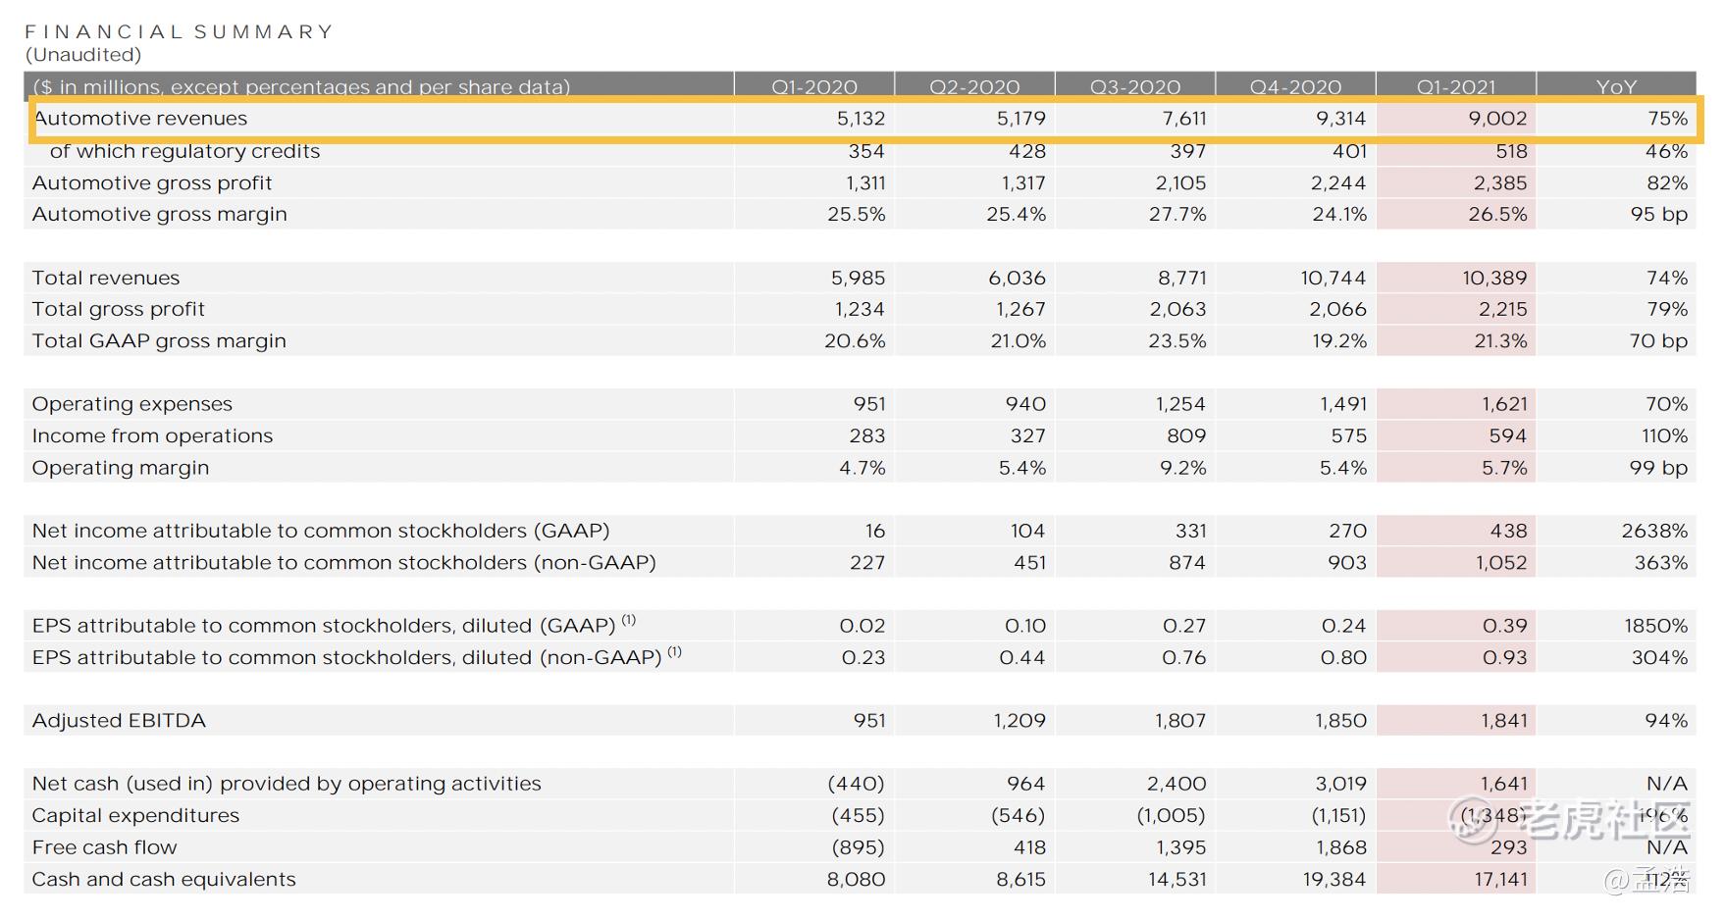Screen dimensions: 1725x920
Task: Click Q4-2020 free cash flow 1,868
Action: pyautogui.click(x=1340, y=847)
